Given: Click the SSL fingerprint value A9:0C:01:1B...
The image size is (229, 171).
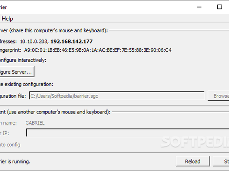Looking at the screenshot, I should pos(98,50).
